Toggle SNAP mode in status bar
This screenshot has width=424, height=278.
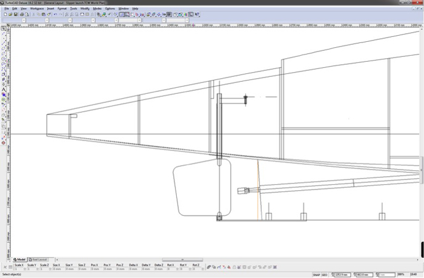point(317,275)
